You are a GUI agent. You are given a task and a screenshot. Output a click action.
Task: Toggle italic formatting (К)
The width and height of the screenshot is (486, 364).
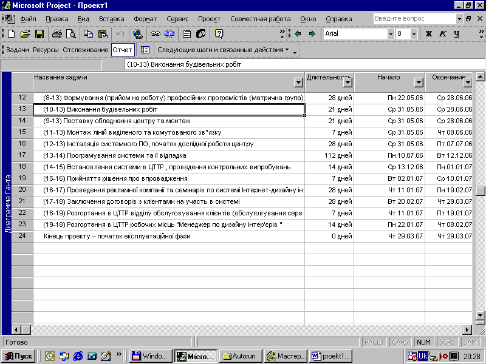tap(443, 34)
